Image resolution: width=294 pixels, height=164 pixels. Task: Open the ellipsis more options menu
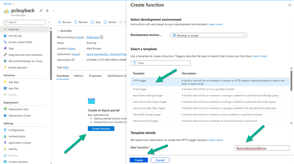[54, 11]
